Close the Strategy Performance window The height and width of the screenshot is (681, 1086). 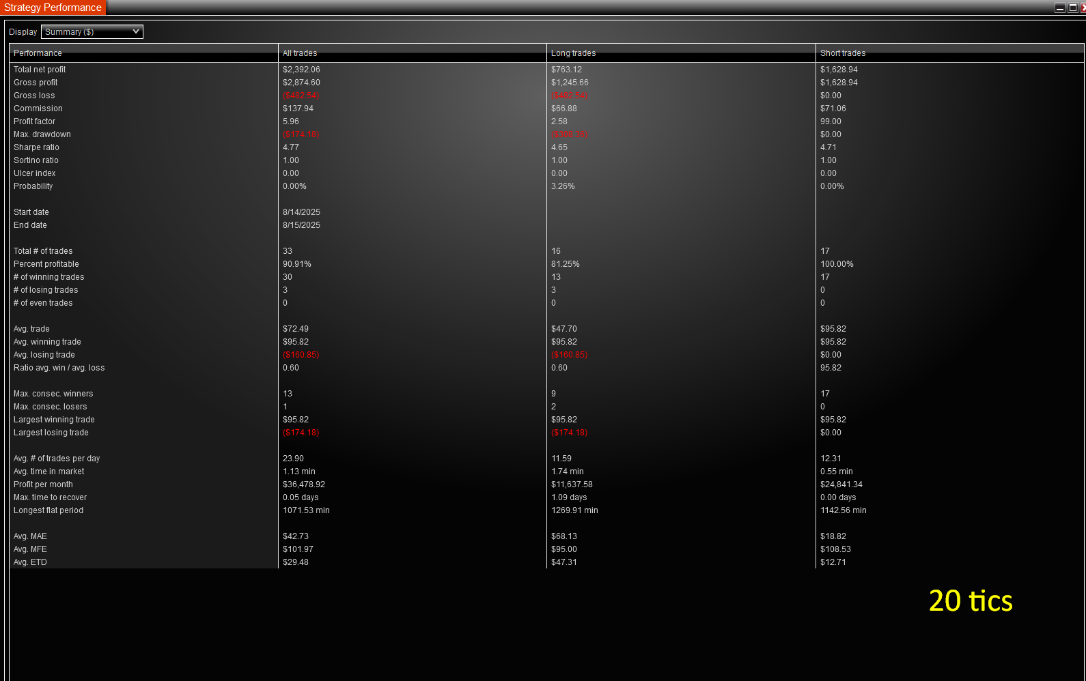point(1083,8)
